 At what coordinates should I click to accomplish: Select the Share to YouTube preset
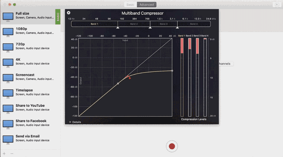click(30, 109)
